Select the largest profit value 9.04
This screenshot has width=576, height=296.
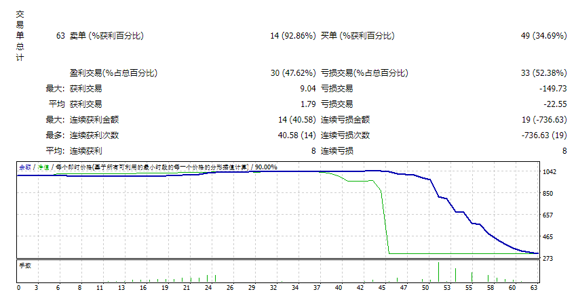308,89
